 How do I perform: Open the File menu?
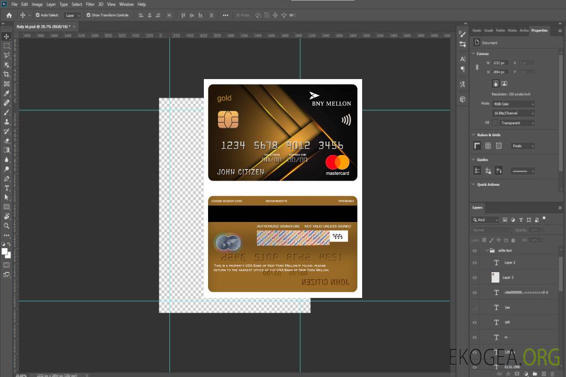[15, 4]
